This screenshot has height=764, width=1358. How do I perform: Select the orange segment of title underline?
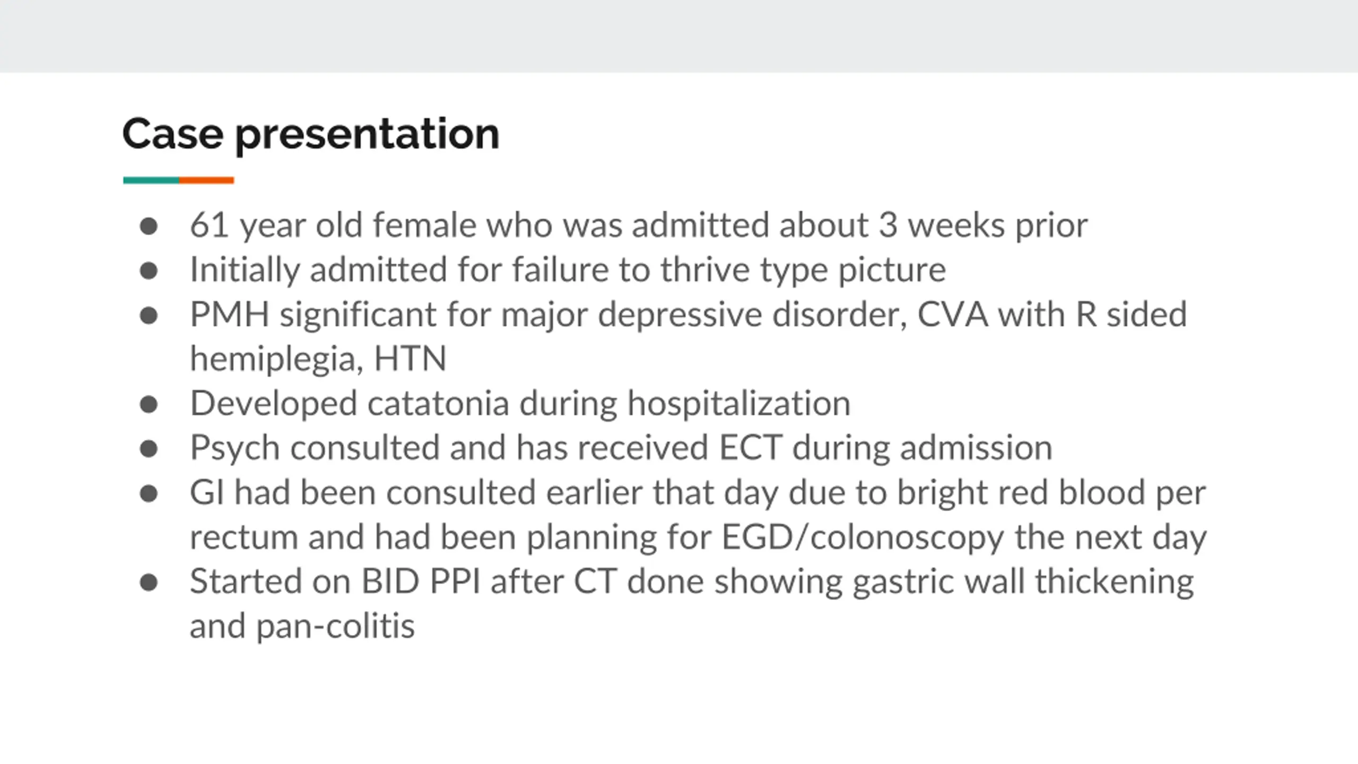pos(206,180)
